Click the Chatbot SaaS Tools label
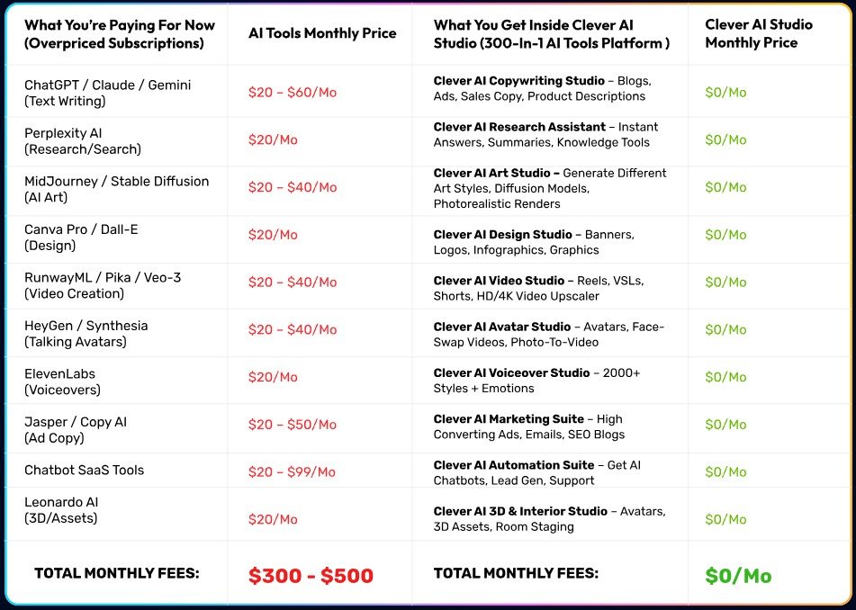The image size is (856, 610). coord(84,470)
